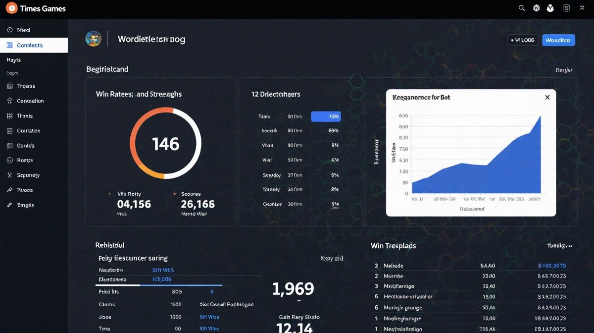Image resolution: width=594 pixels, height=333 pixels.
Task: Open the Kray gld selector
Action: coord(331,258)
